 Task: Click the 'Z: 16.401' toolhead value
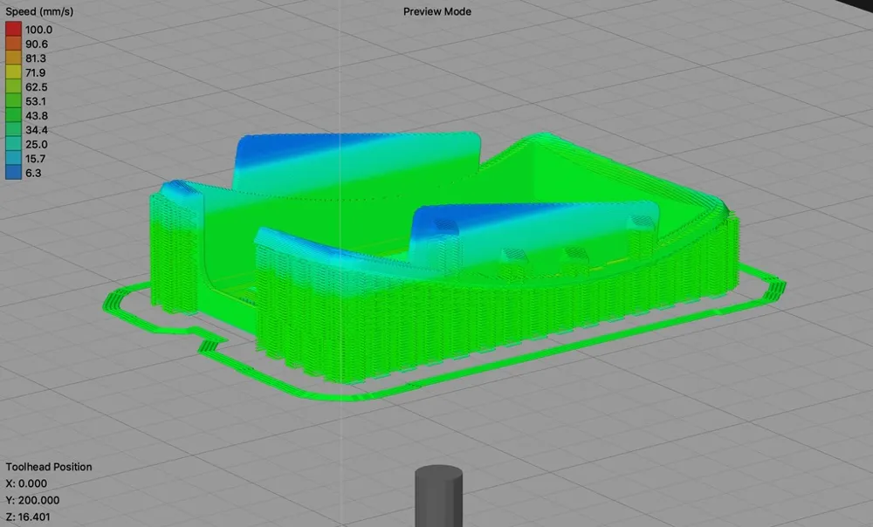click(28, 517)
